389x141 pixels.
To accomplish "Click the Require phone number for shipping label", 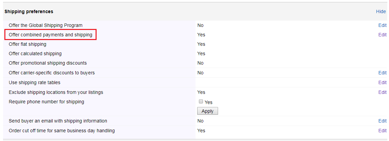I will [46, 102].
